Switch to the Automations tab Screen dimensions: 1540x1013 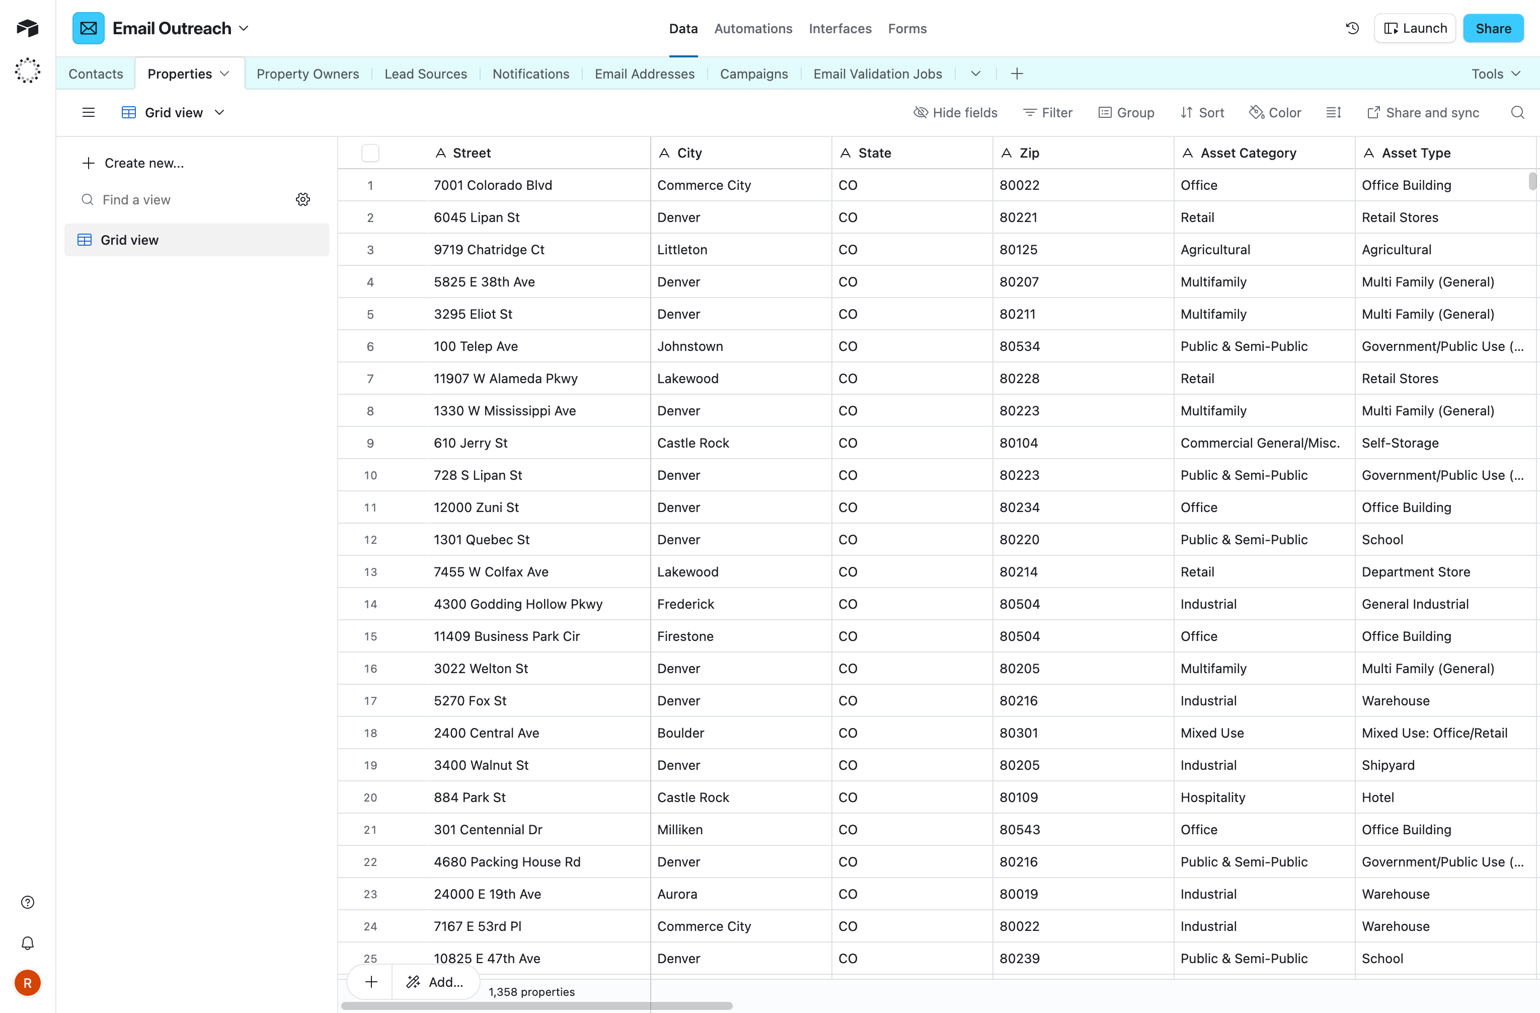pyautogui.click(x=753, y=28)
